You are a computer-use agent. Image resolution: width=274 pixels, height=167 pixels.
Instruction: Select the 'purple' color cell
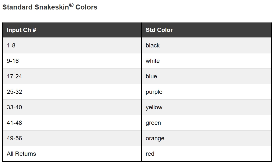click(154, 92)
